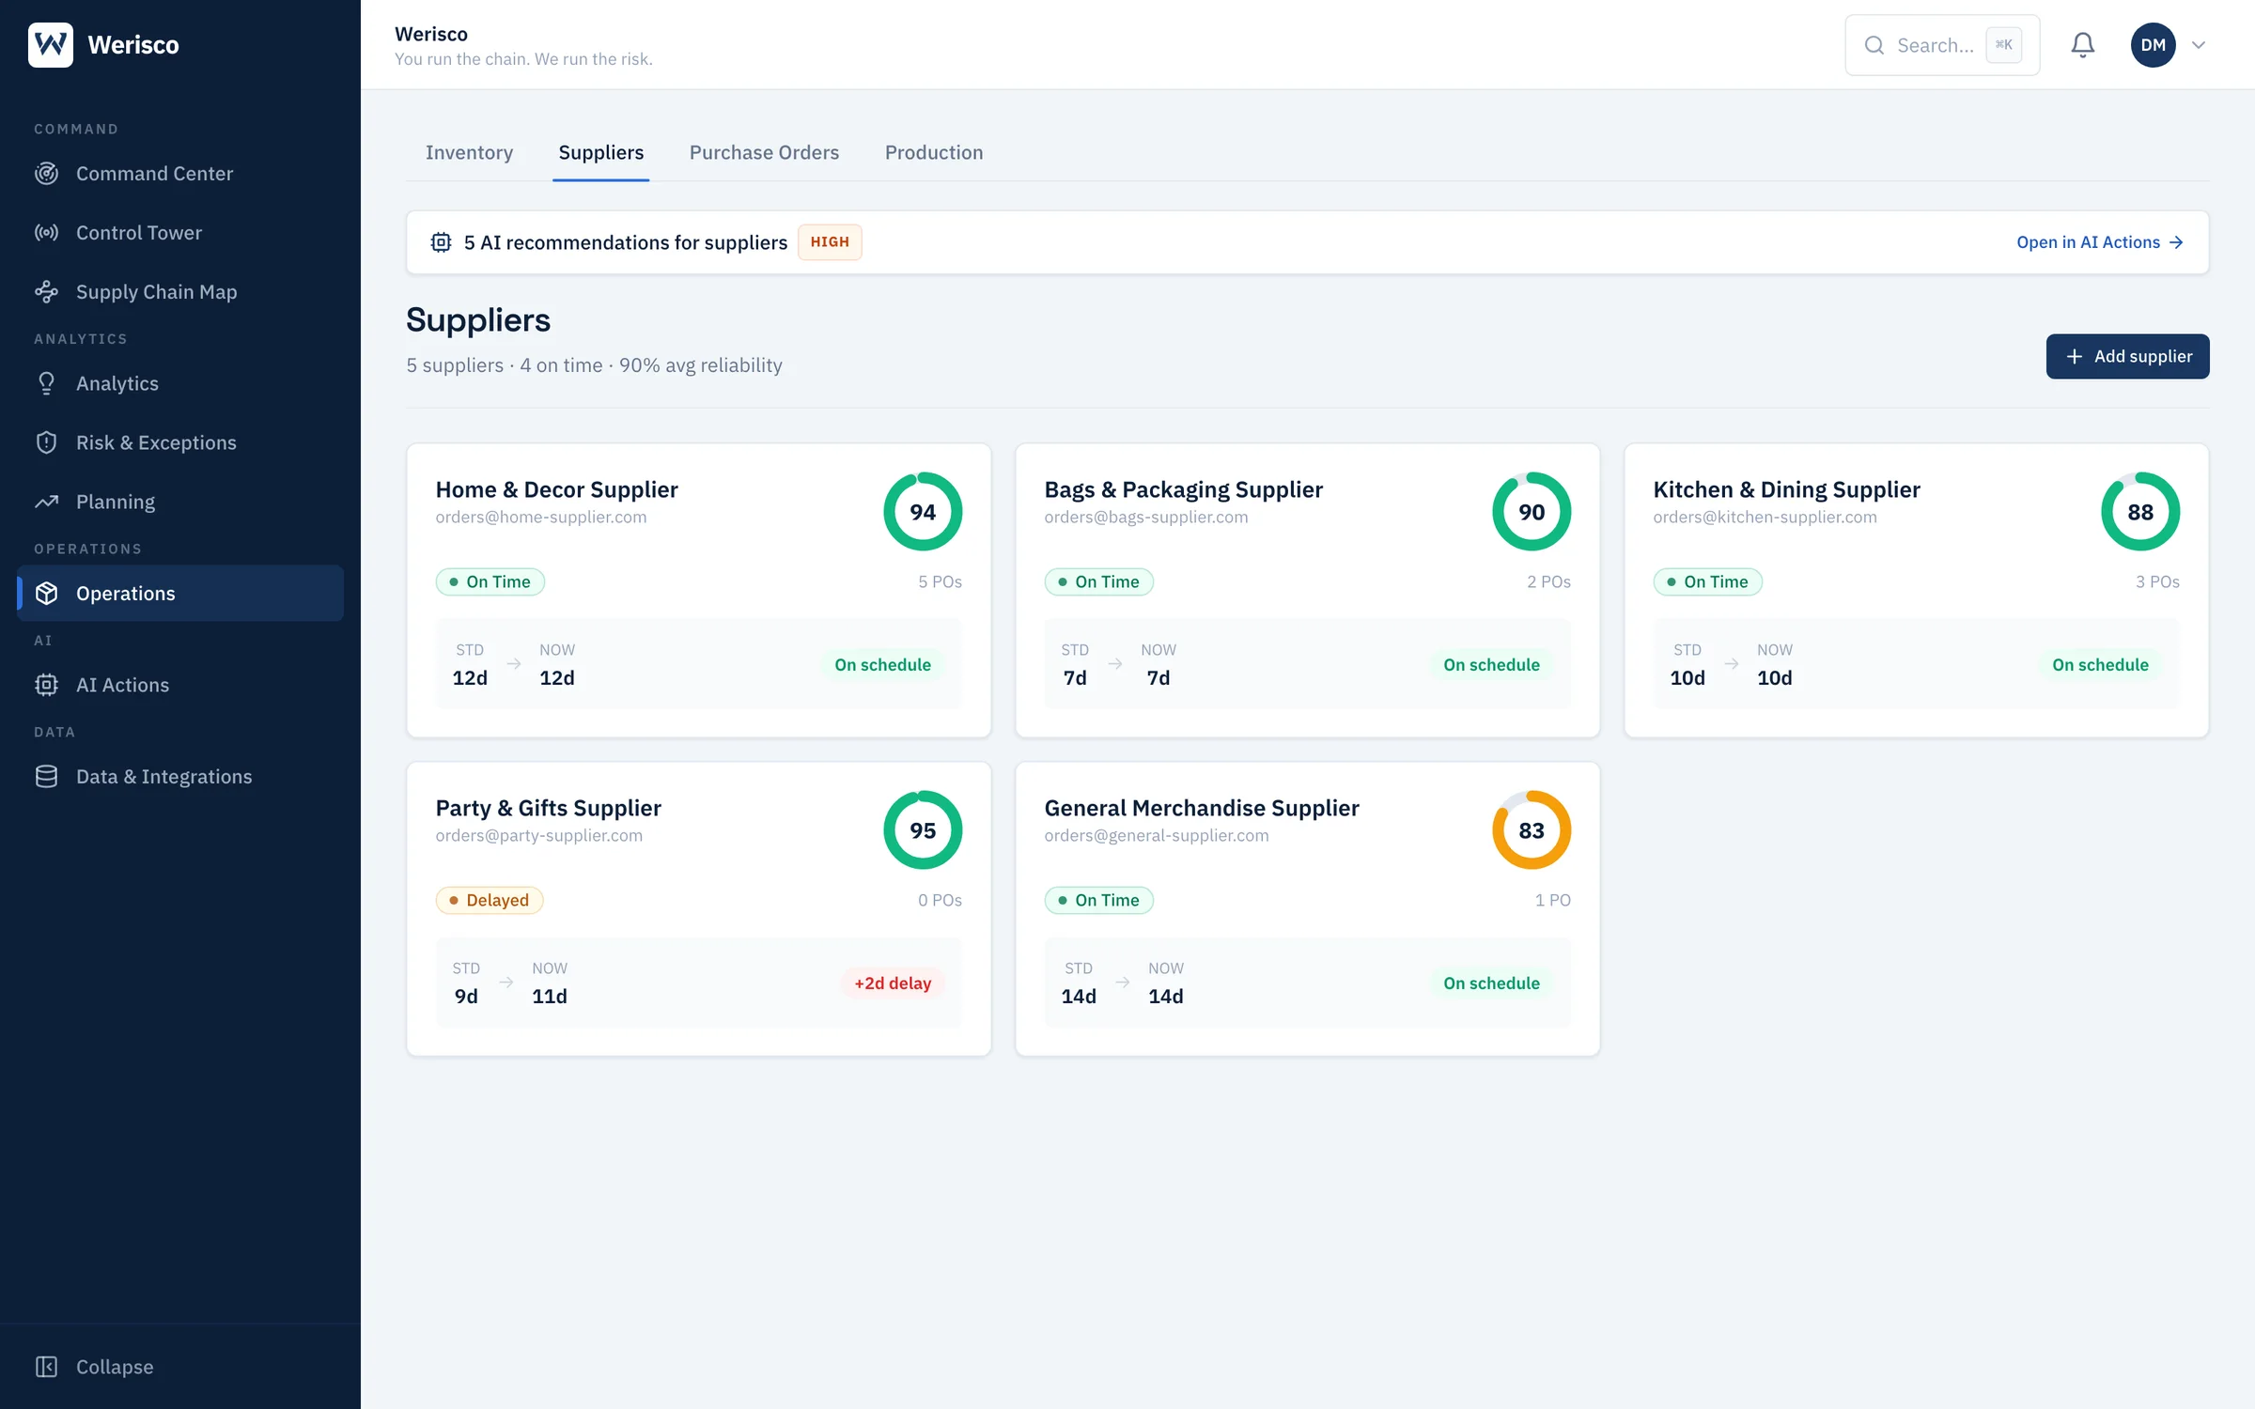Expand user menu chevron next to DM

[x=2199, y=45]
